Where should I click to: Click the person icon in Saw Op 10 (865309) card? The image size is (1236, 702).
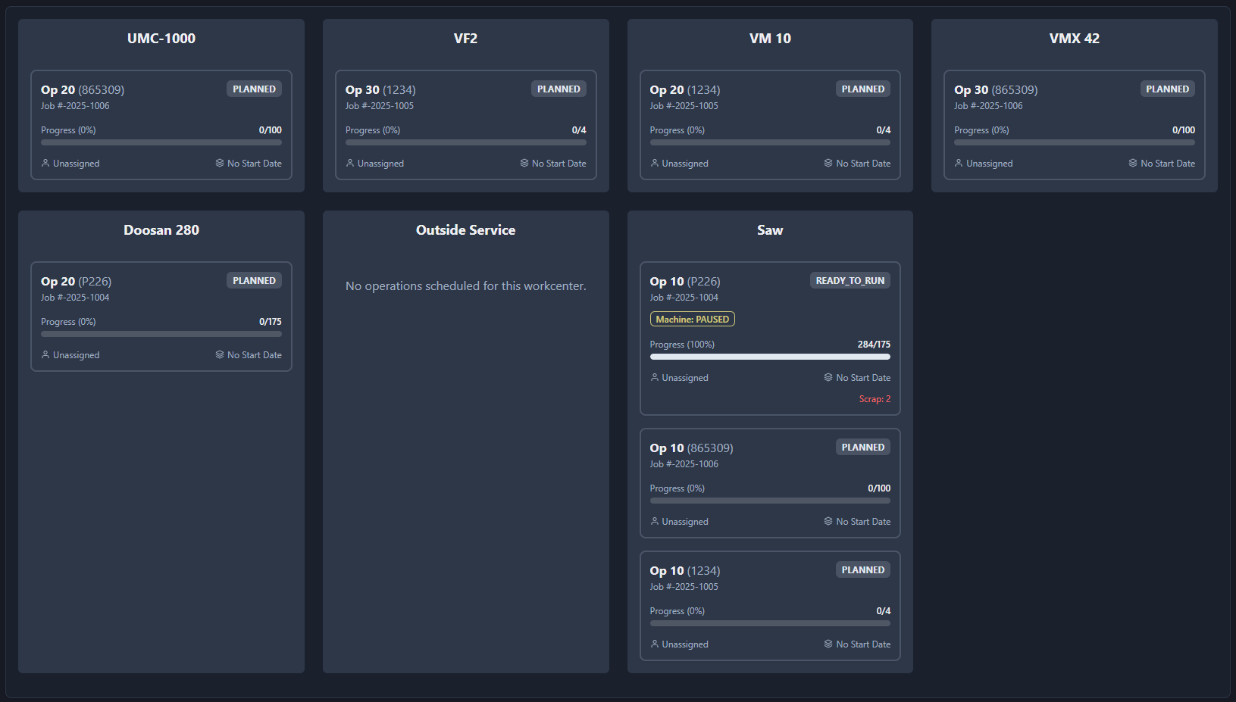pyautogui.click(x=655, y=521)
